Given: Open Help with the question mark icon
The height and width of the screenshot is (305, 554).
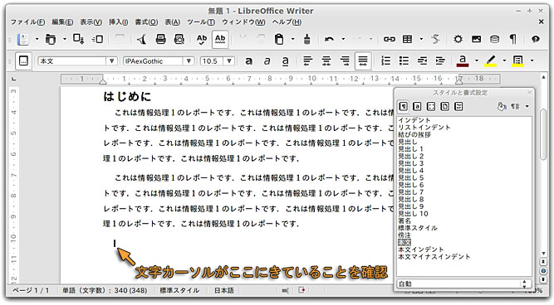Looking at the screenshot, I should tap(536, 39).
